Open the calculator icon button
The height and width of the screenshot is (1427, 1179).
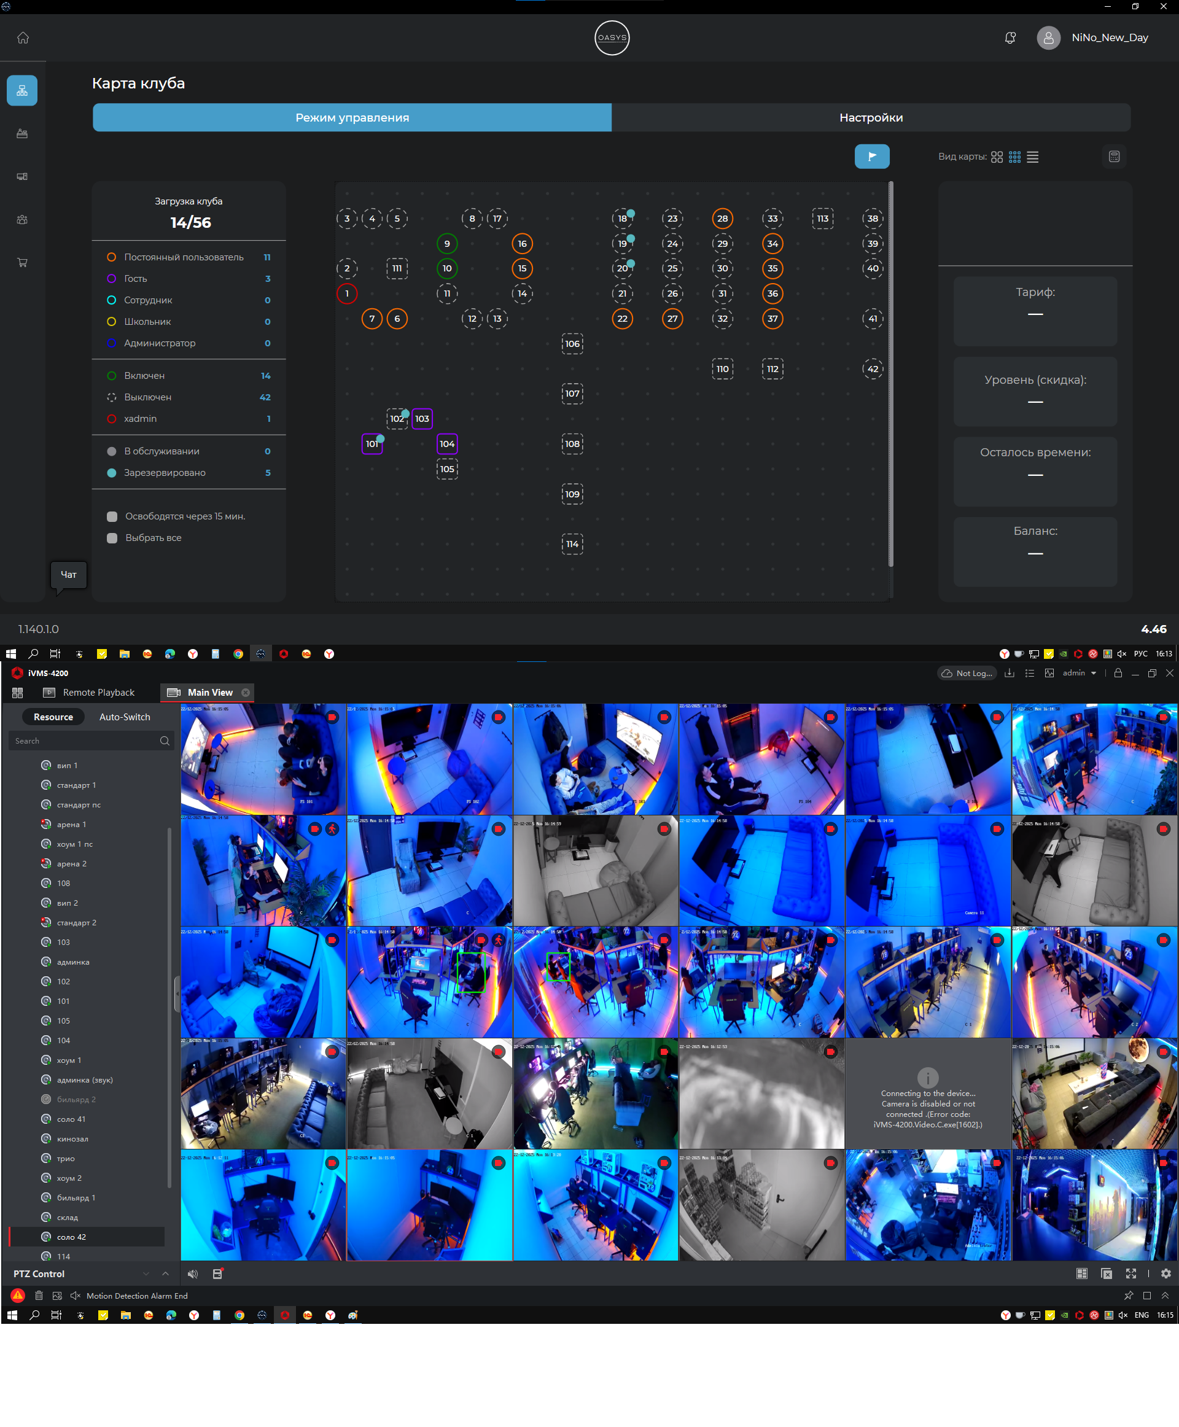(x=1114, y=156)
